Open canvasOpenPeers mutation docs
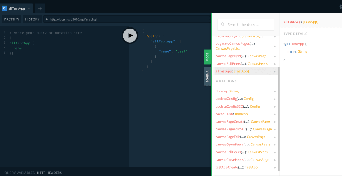This screenshot has height=176, width=342. (246, 145)
